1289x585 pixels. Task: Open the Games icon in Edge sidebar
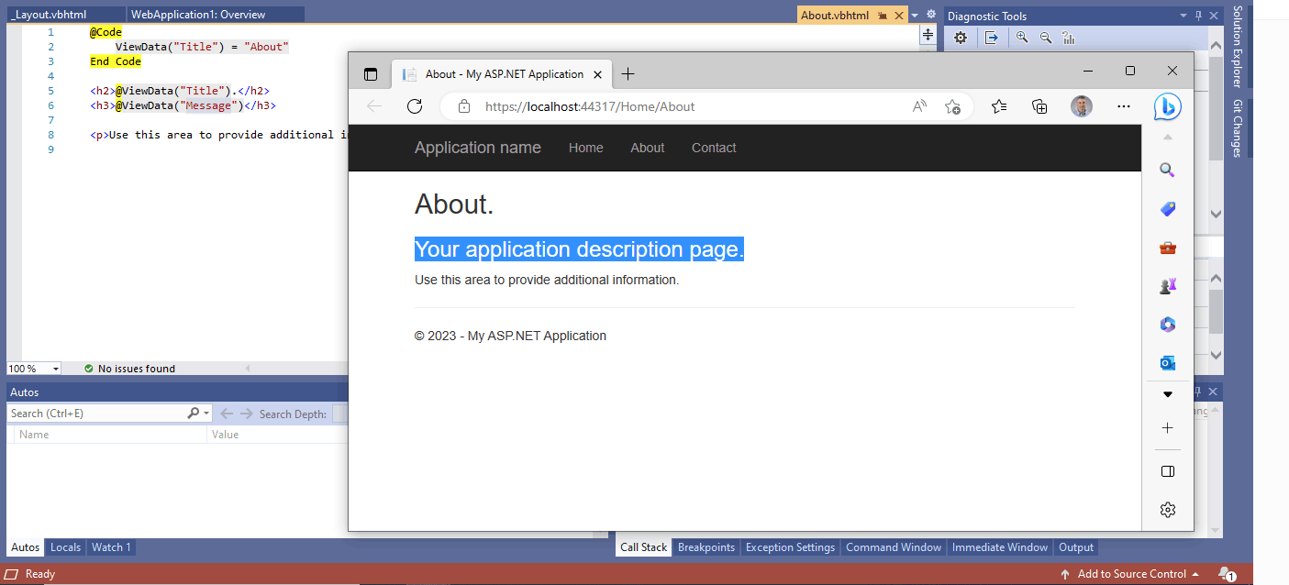1167,285
